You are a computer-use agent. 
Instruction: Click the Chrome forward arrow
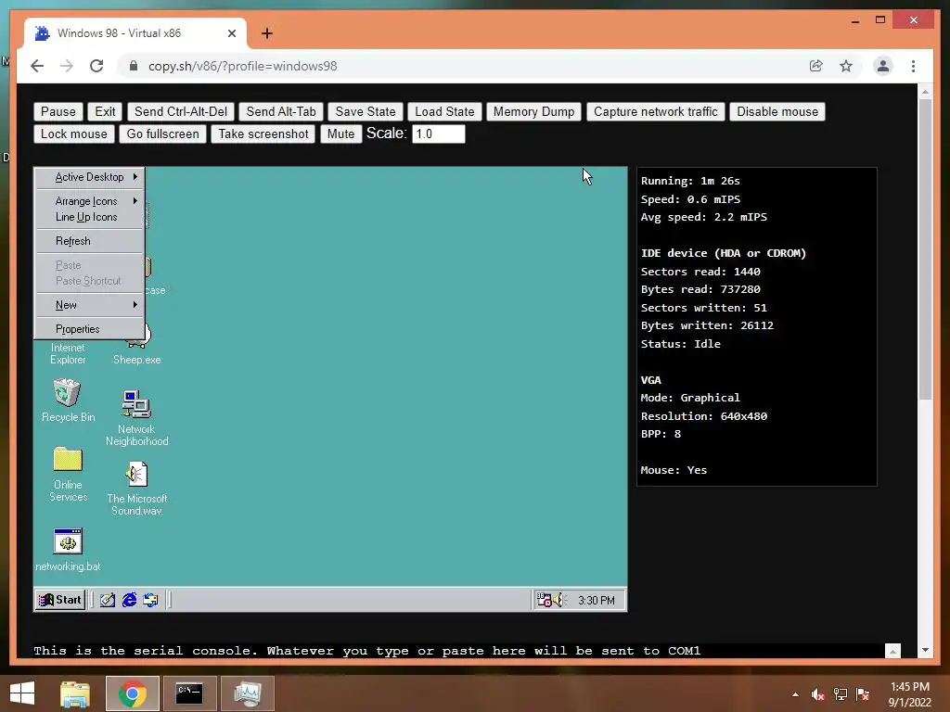(67, 66)
